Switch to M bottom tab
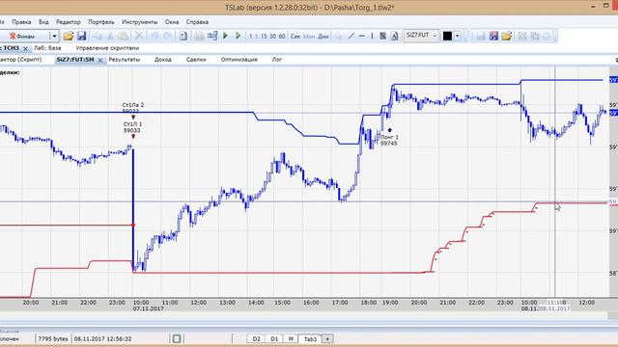This screenshot has width=618, height=347. [x=291, y=338]
